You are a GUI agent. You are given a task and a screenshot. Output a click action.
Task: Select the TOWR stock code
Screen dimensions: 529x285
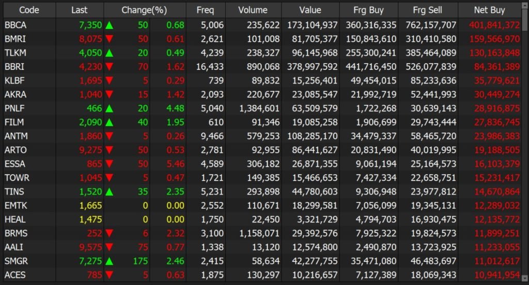pyautogui.click(x=17, y=178)
